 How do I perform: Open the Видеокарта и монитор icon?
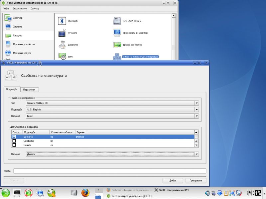click(x=117, y=33)
